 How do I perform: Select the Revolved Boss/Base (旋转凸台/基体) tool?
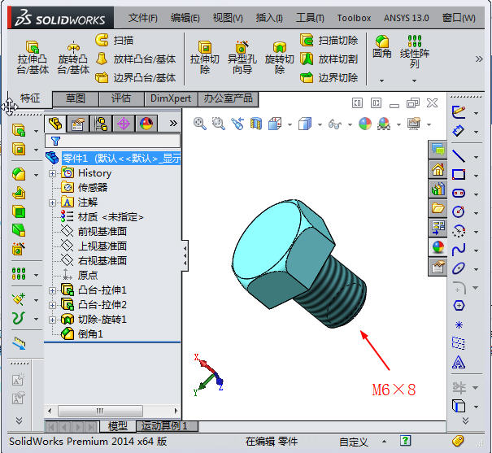point(73,47)
